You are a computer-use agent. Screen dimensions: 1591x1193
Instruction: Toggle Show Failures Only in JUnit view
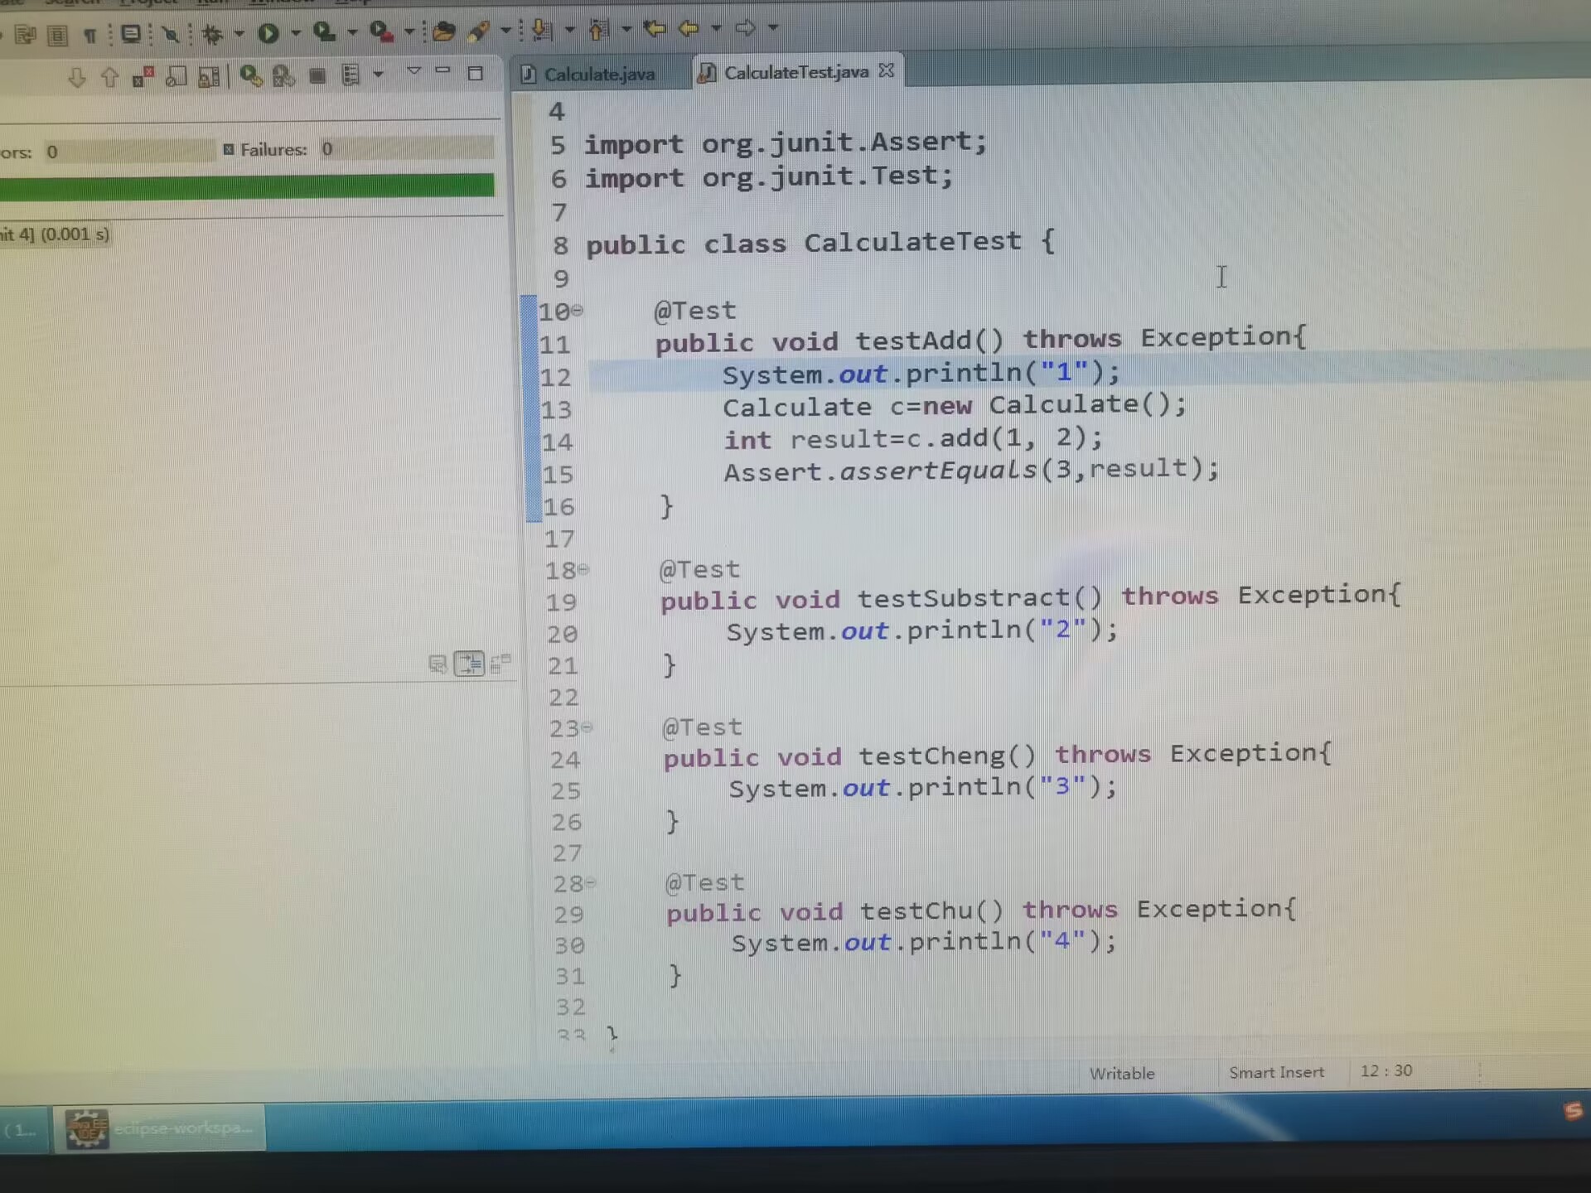143,77
